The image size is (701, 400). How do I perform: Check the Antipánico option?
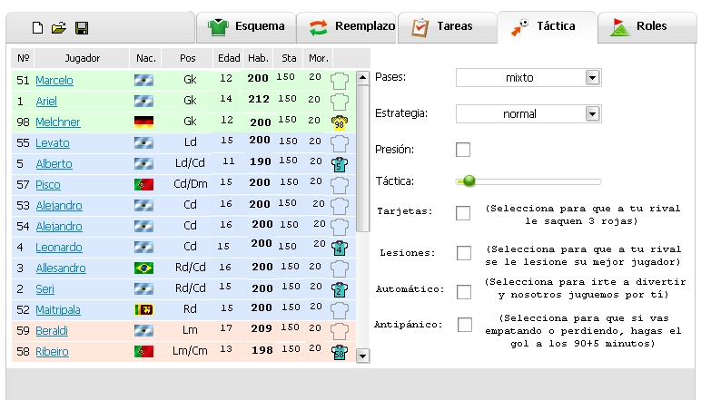pyautogui.click(x=464, y=325)
